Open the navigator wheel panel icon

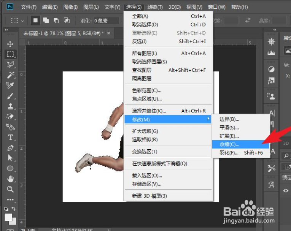point(271,41)
